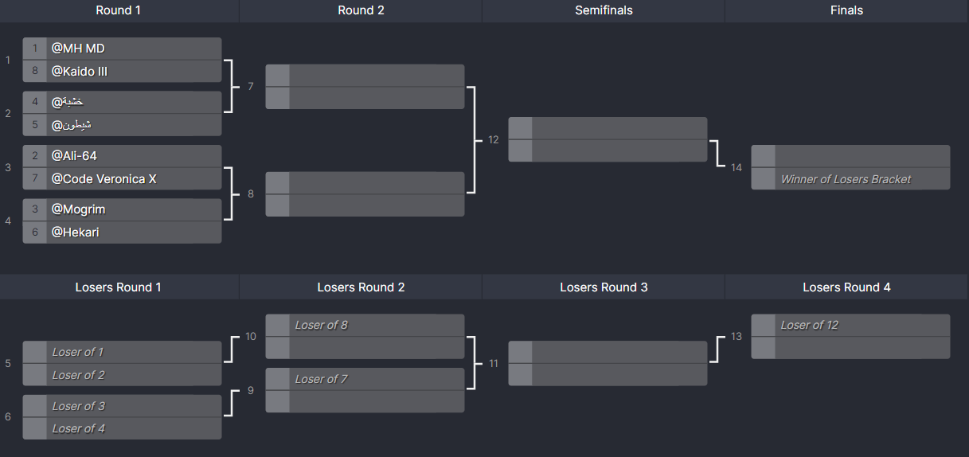Viewport: 969px width, 457px height.
Task: Choose @Mogrim in match 4
Action: pyautogui.click(x=122, y=209)
